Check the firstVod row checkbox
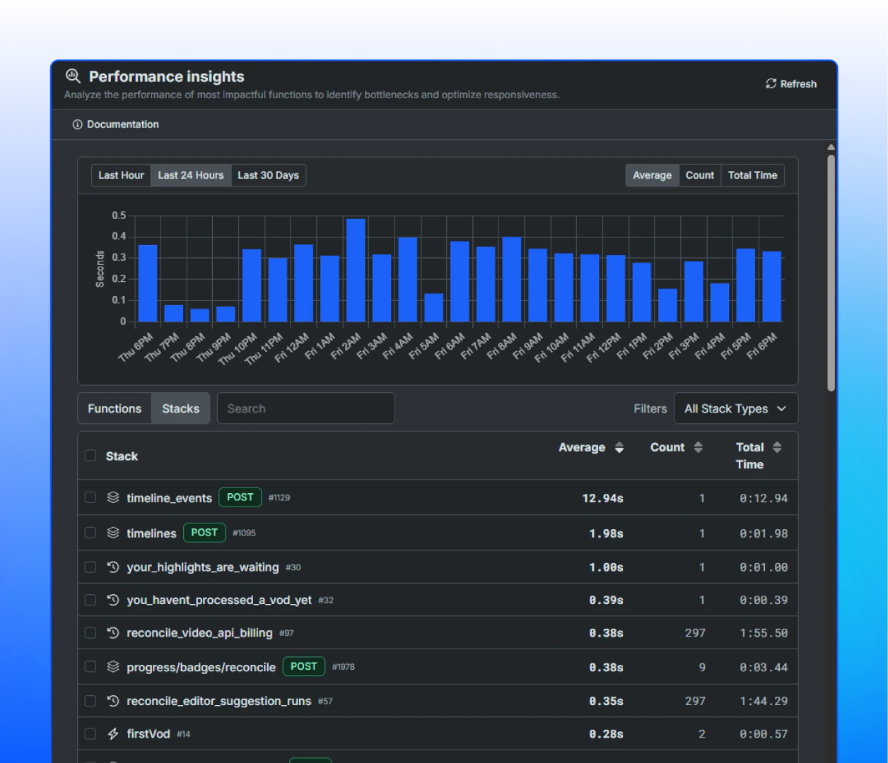 pyautogui.click(x=90, y=734)
